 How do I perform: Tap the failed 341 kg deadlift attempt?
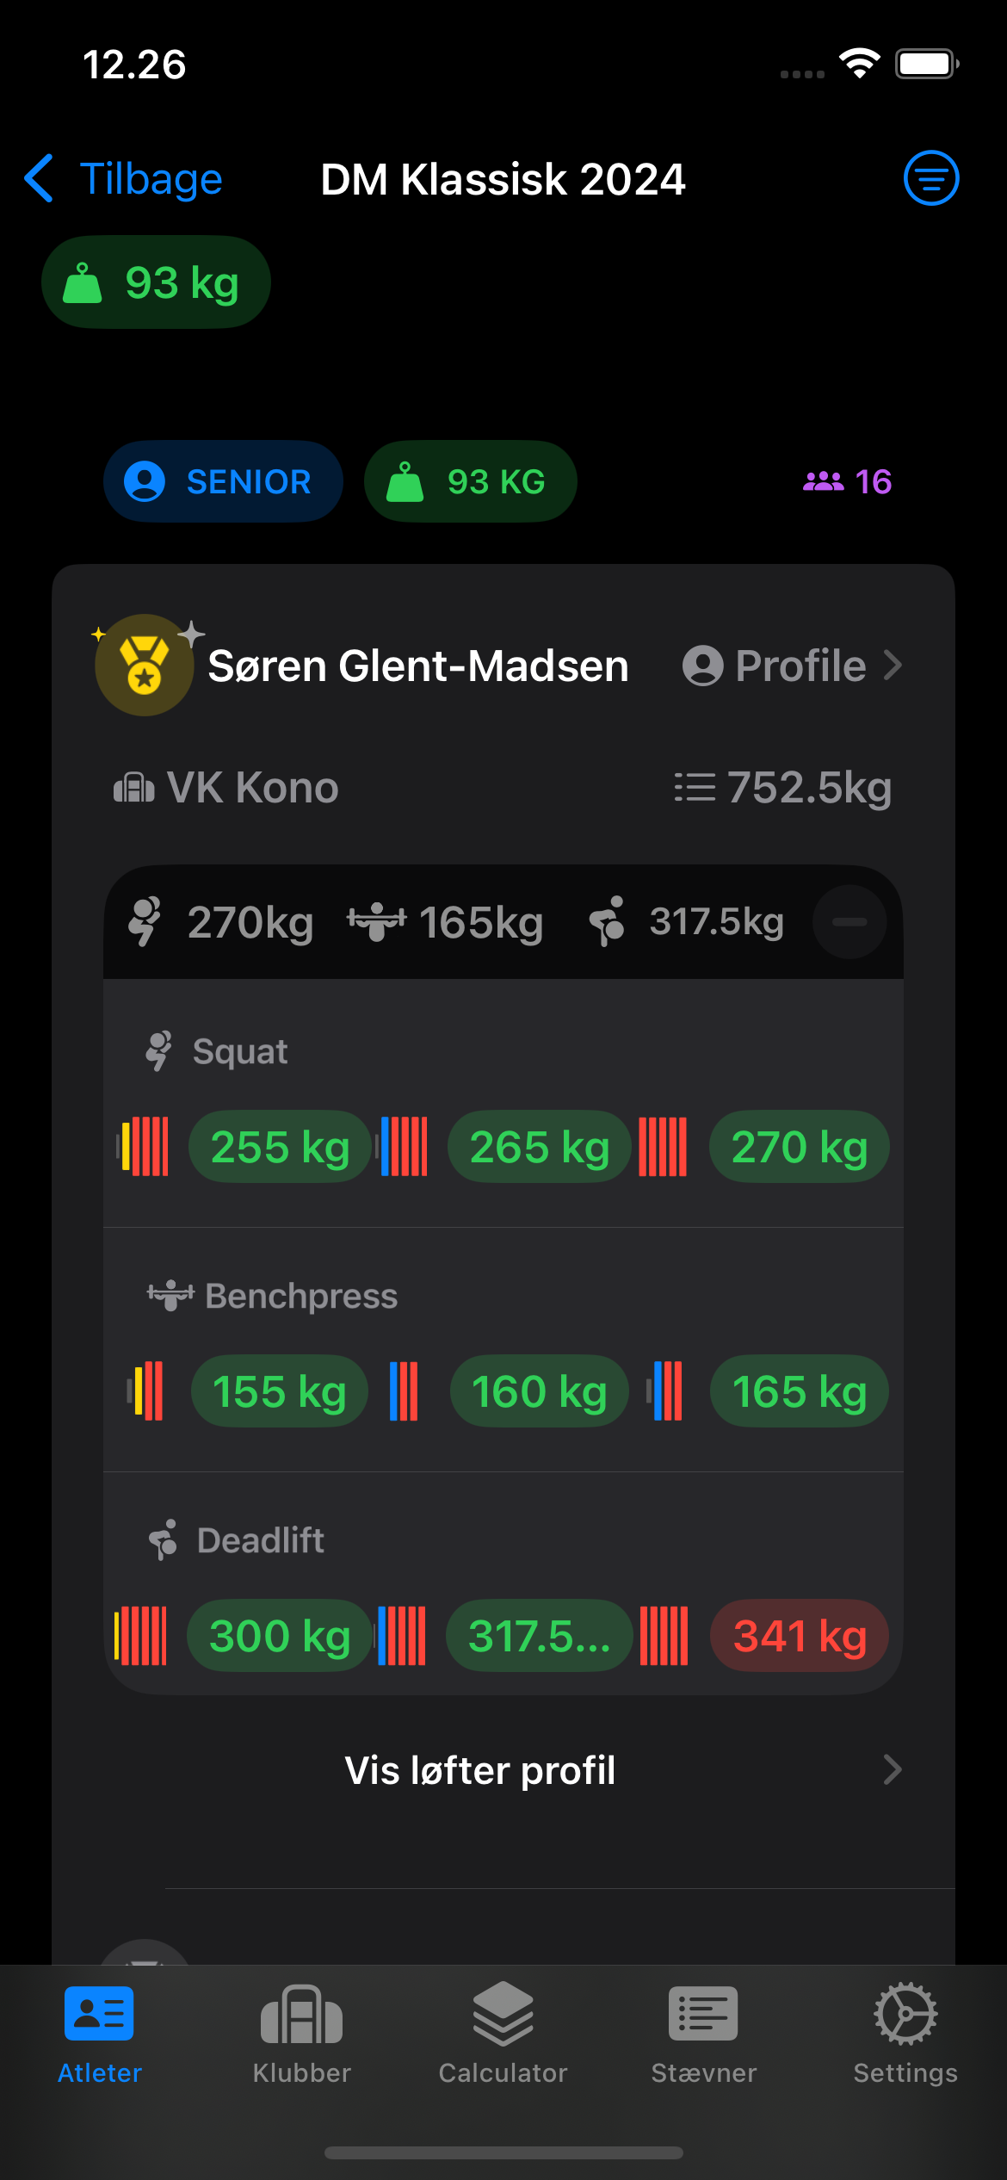[x=799, y=1636]
